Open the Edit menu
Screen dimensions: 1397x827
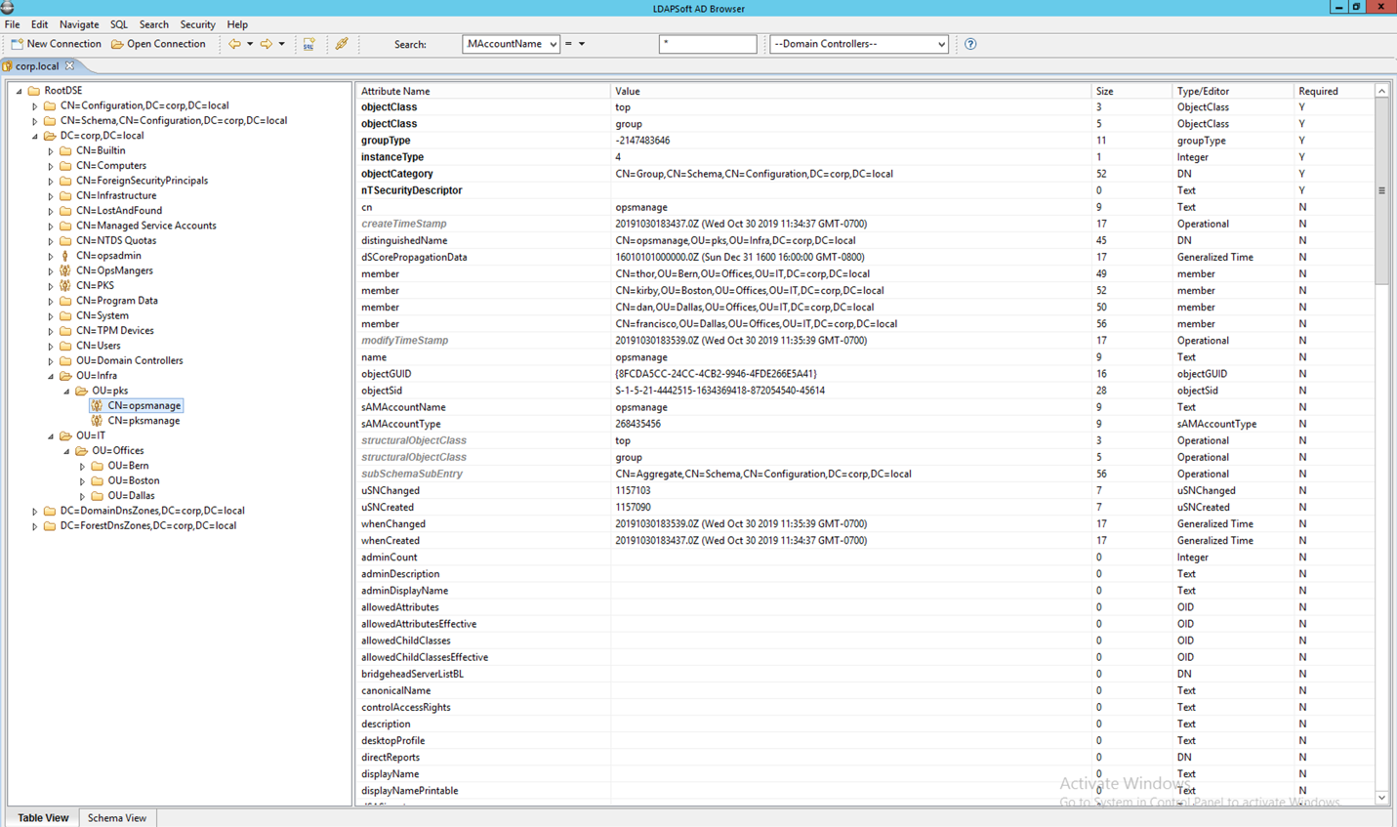pos(39,24)
